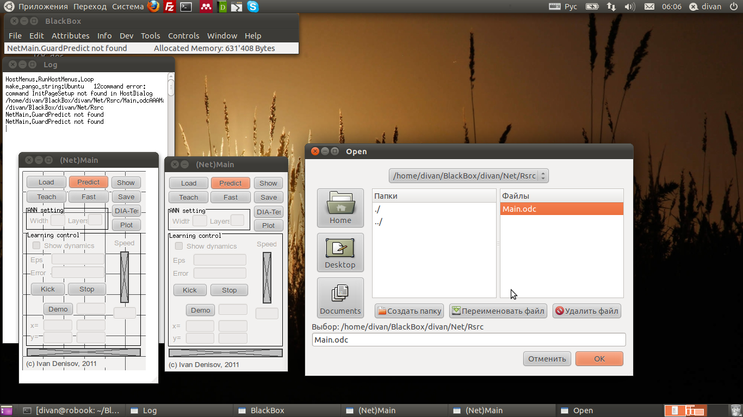Open the volume indicator in system tray
743x417 pixels.
(629, 7)
